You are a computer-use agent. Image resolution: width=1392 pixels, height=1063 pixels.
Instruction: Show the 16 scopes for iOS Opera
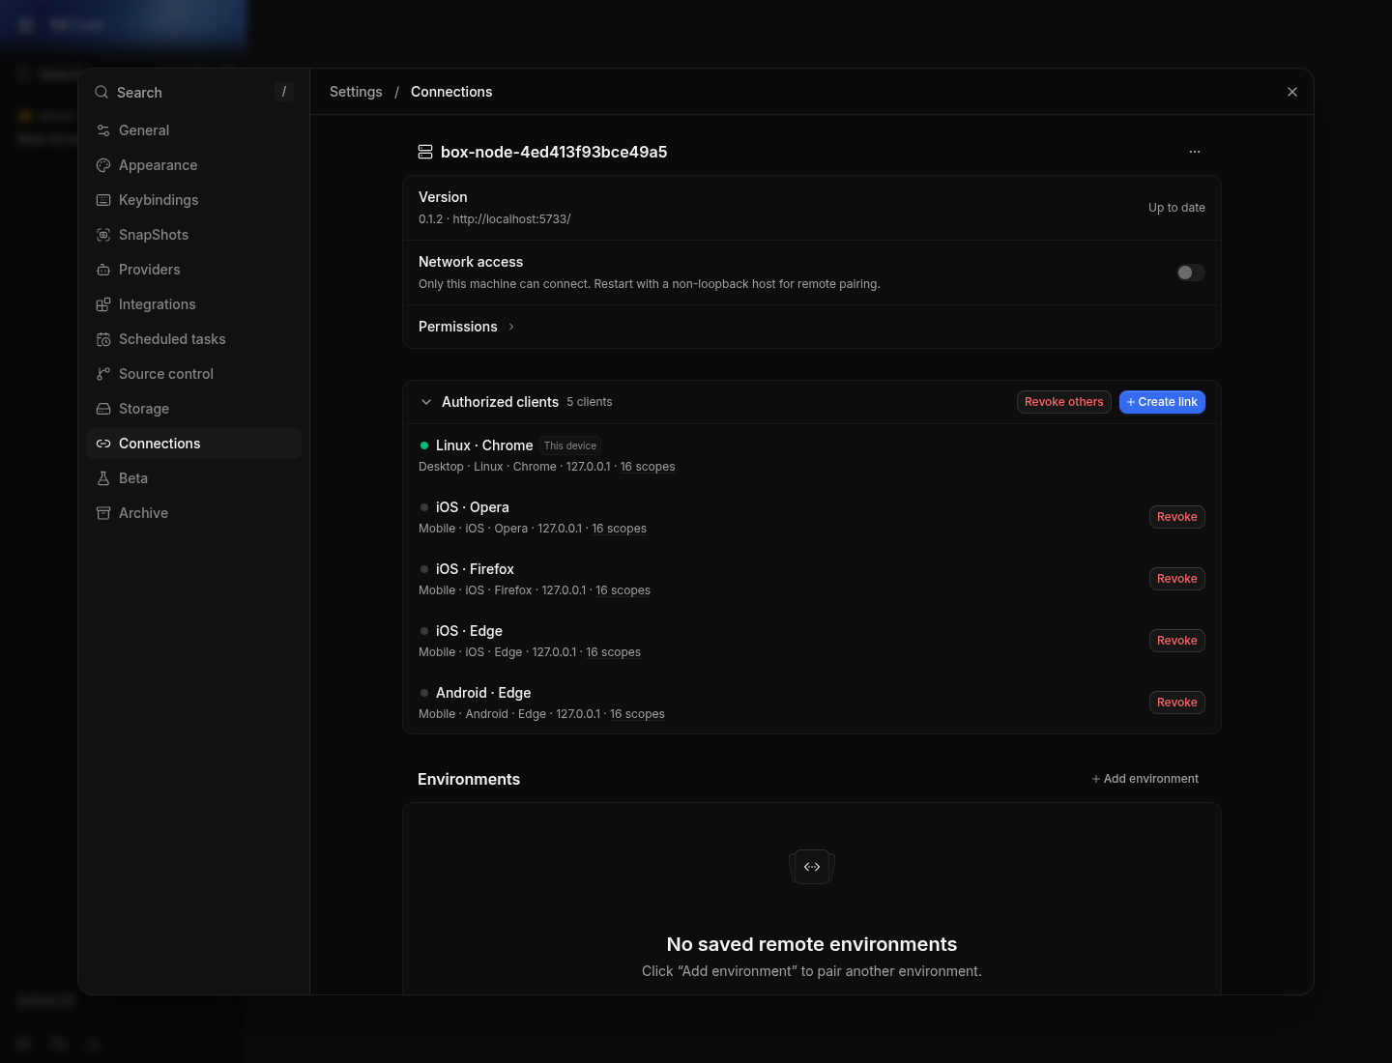[x=620, y=529]
